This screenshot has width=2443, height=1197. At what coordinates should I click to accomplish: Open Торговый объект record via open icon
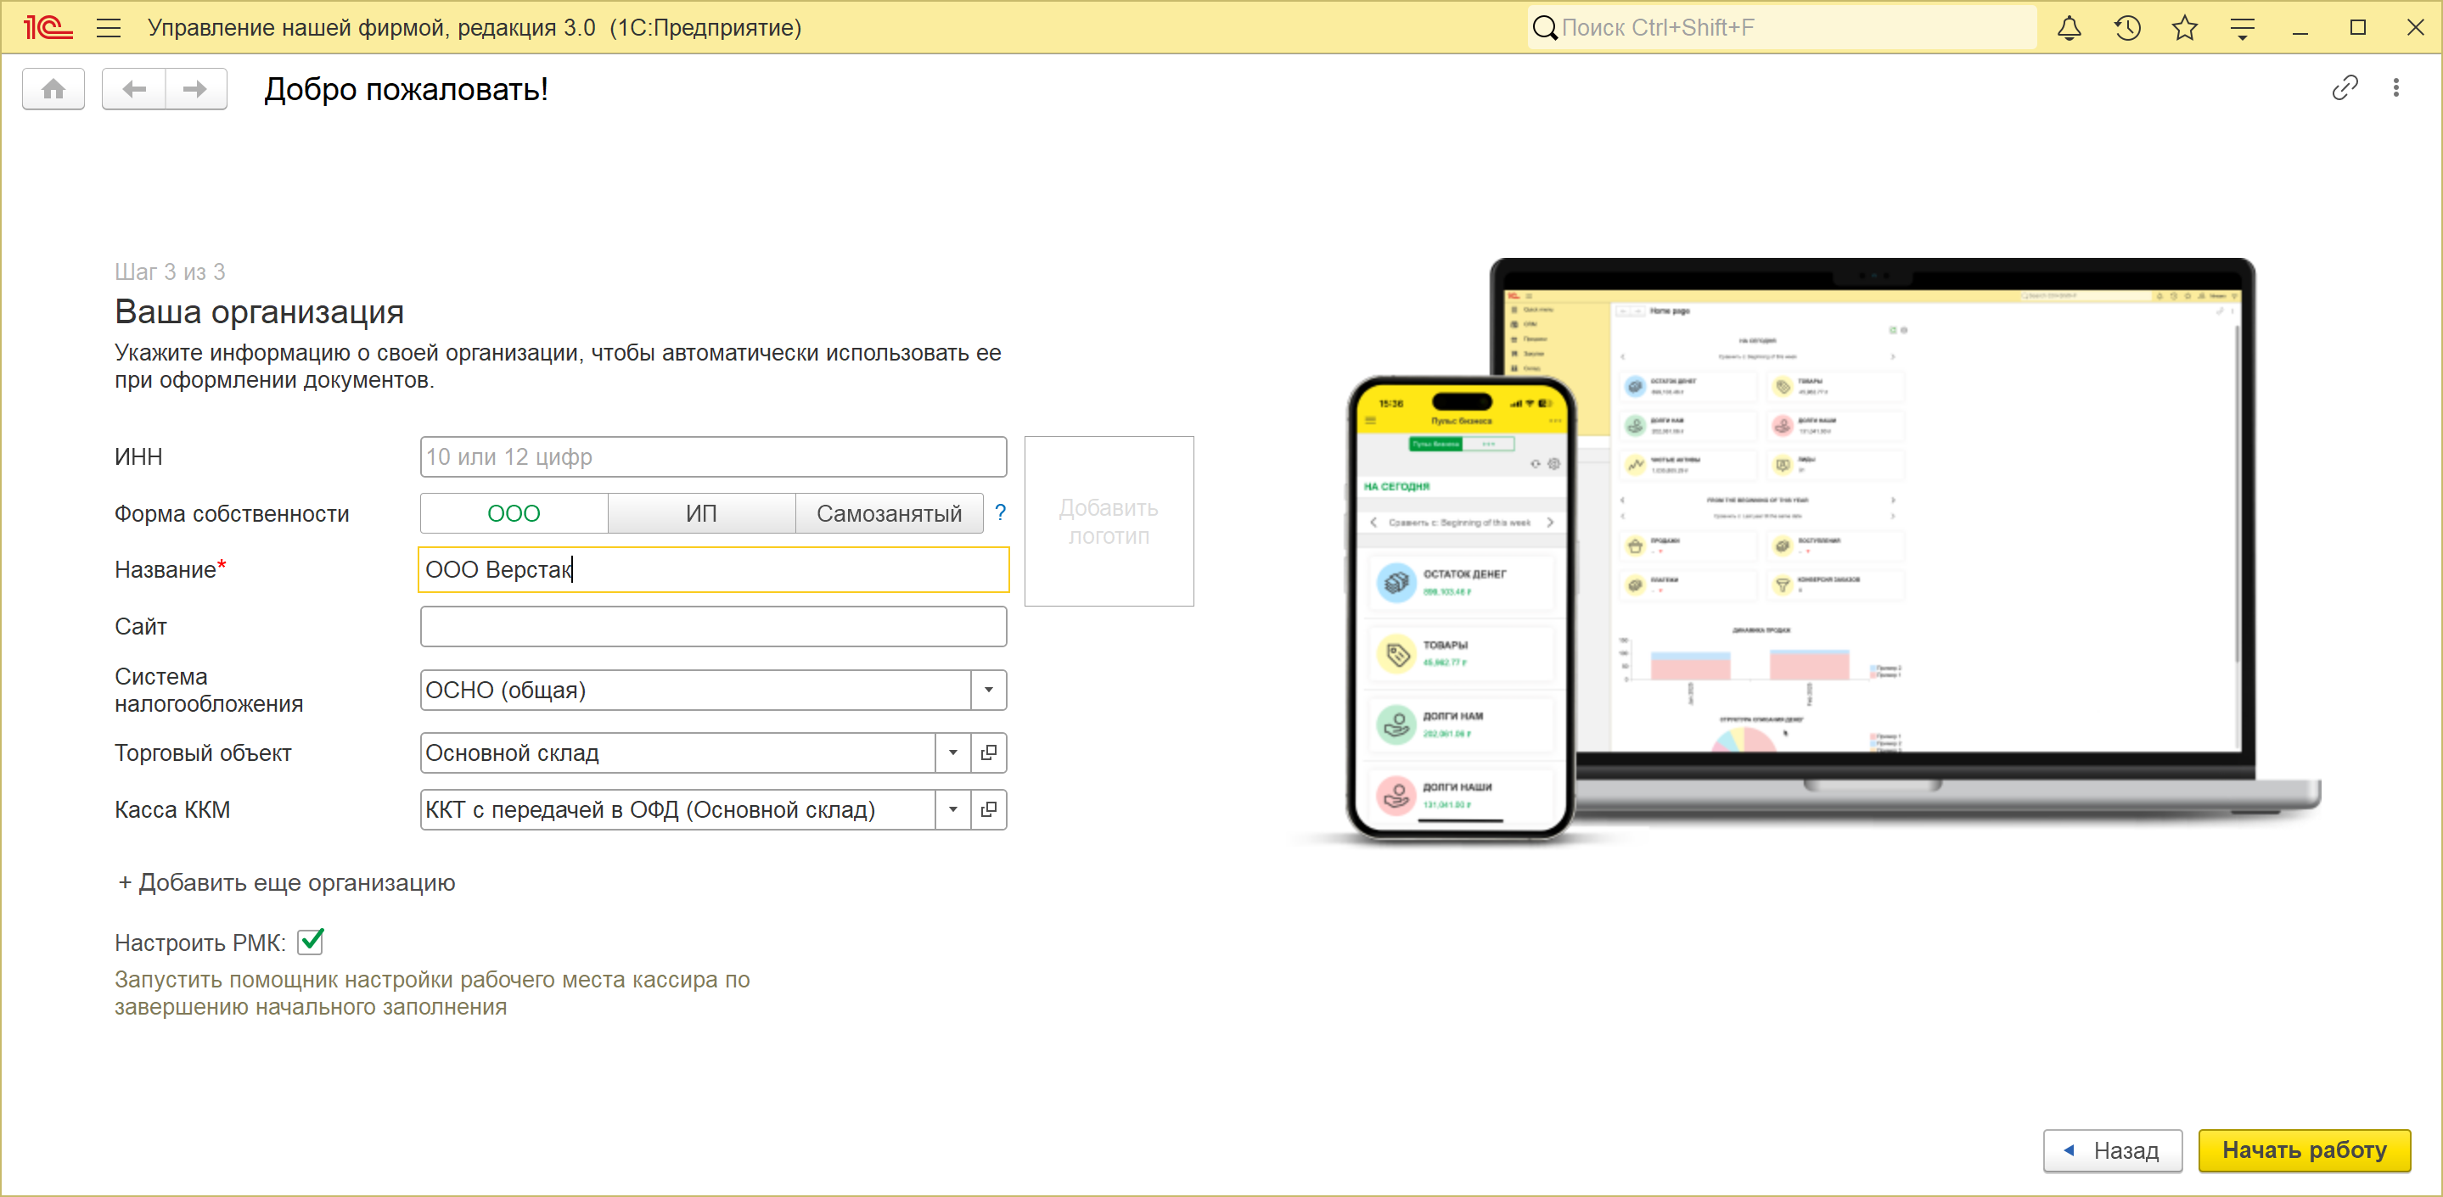988,752
